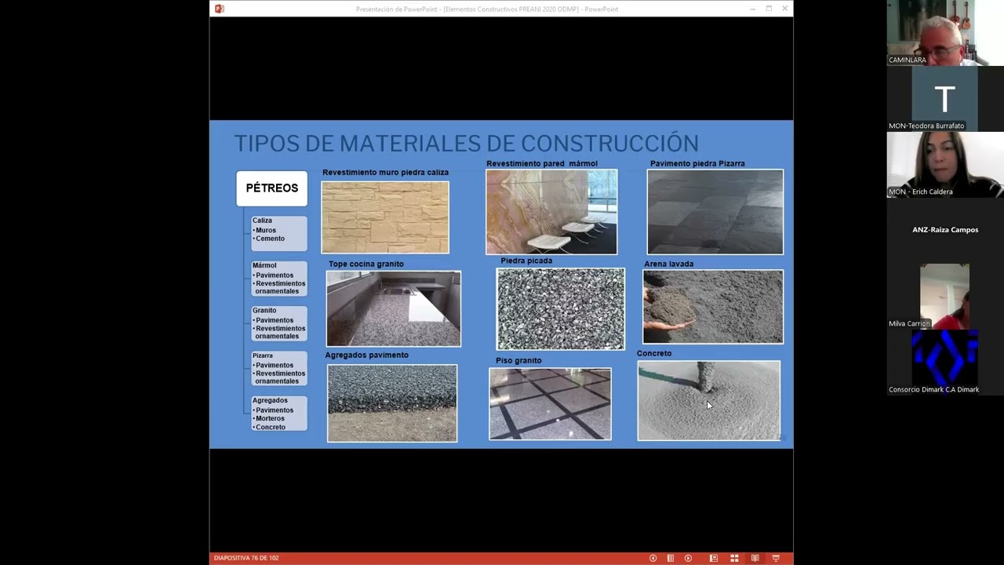The height and width of the screenshot is (565, 1004).
Task: Click the PowerPoint app icon in title bar
Action: 220,9
